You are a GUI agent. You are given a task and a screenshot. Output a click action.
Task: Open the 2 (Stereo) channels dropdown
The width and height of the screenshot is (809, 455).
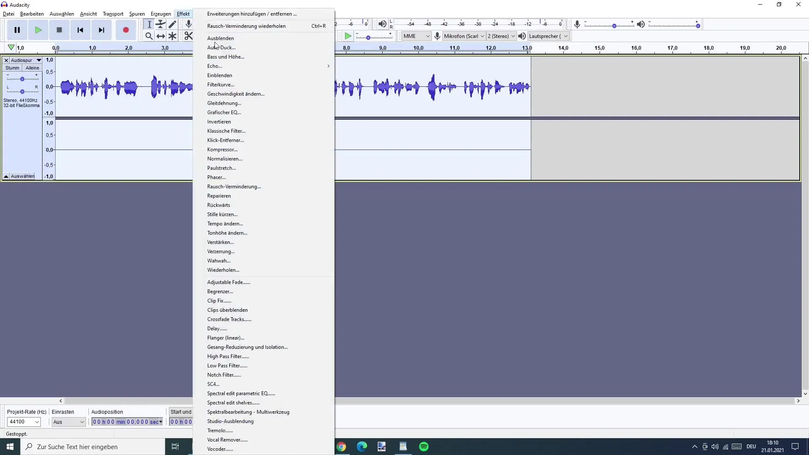pos(501,36)
